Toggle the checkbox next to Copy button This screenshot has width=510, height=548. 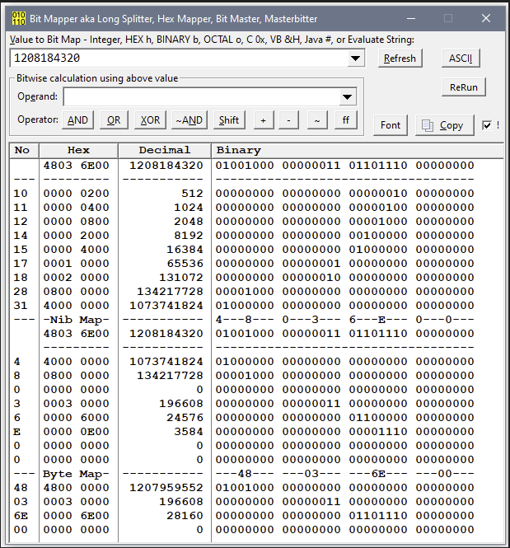pos(487,125)
